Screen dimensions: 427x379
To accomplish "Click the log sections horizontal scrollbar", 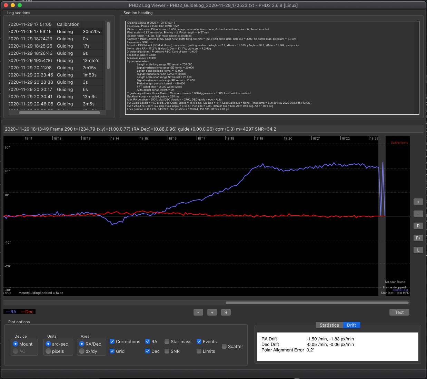I will point(60,113).
